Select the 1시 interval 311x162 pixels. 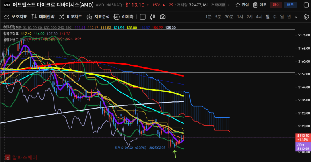pos(240,17)
